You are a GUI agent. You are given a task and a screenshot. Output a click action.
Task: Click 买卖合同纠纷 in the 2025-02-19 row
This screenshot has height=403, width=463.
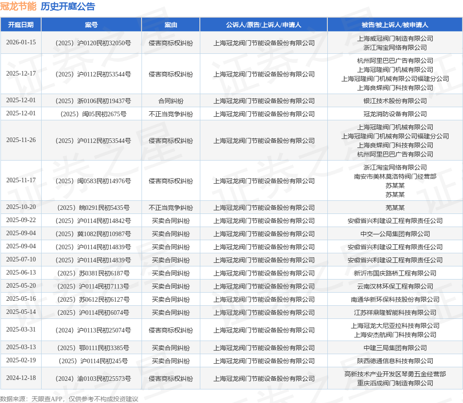pyautogui.click(x=170, y=361)
